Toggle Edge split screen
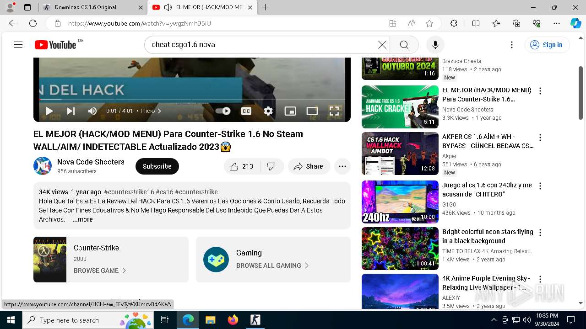This screenshot has width=586, height=329. click(476, 23)
